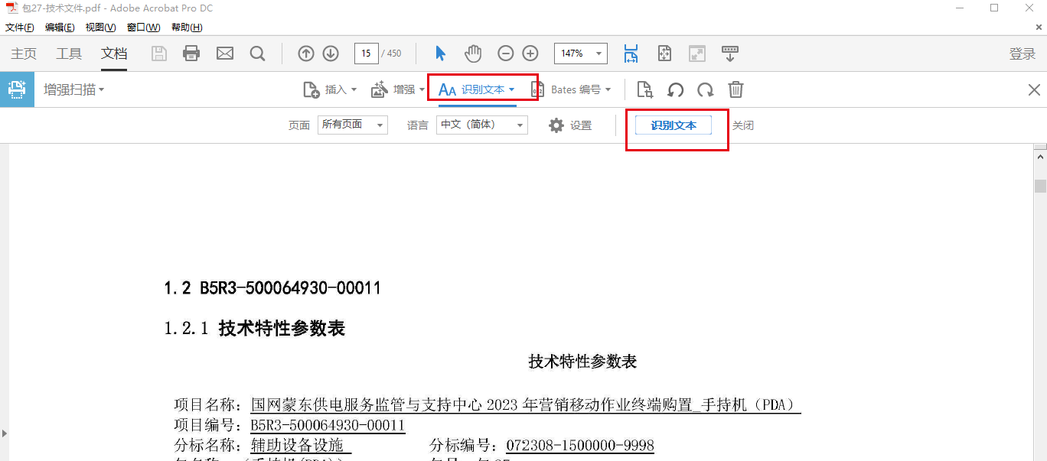Click the Save file icon
Image resolution: width=1047 pixels, height=461 pixels.
(158, 54)
